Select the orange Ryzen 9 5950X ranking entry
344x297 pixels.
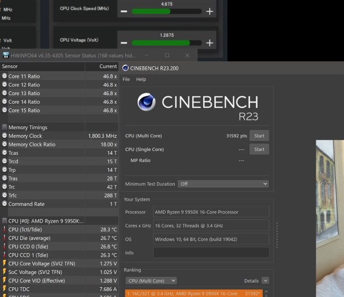coord(194,294)
